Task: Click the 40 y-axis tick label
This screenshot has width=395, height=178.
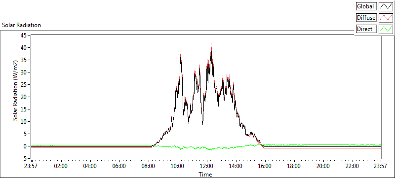Action: pos(24,47)
